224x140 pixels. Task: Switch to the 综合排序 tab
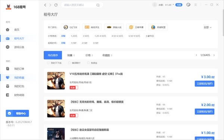click(x=53, y=55)
